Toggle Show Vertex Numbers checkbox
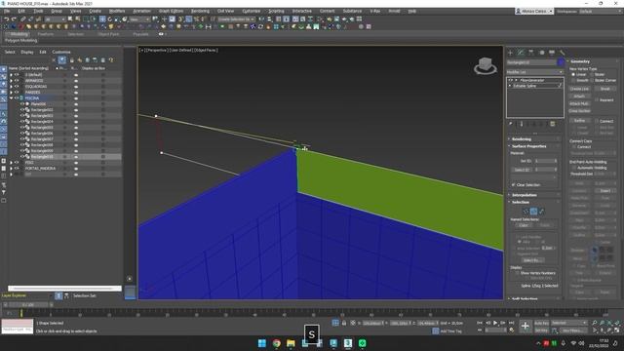This screenshot has height=351, width=624. pyautogui.click(x=518, y=273)
